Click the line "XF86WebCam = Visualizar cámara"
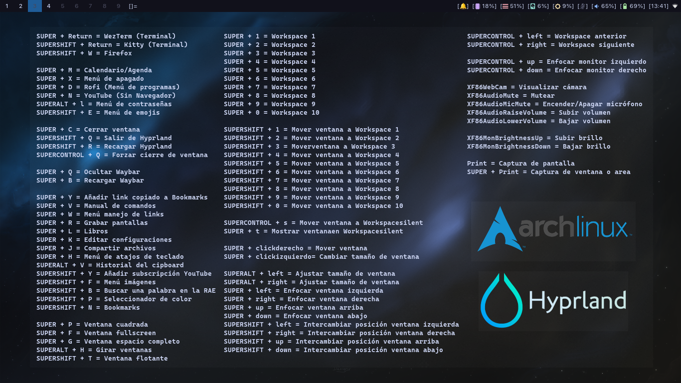This screenshot has height=383, width=681. coord(527,87)
